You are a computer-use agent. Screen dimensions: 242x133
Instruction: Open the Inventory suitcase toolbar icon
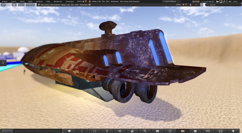tap(195, 131)
